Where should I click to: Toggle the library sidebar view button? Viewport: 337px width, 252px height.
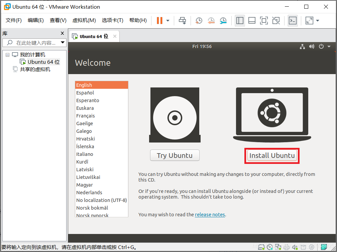pos(240,21)
